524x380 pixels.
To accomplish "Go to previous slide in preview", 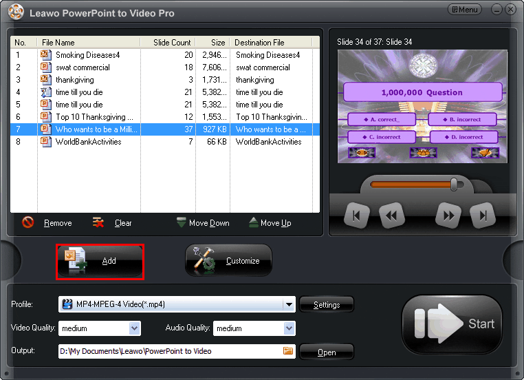I will tap(391, 215).
